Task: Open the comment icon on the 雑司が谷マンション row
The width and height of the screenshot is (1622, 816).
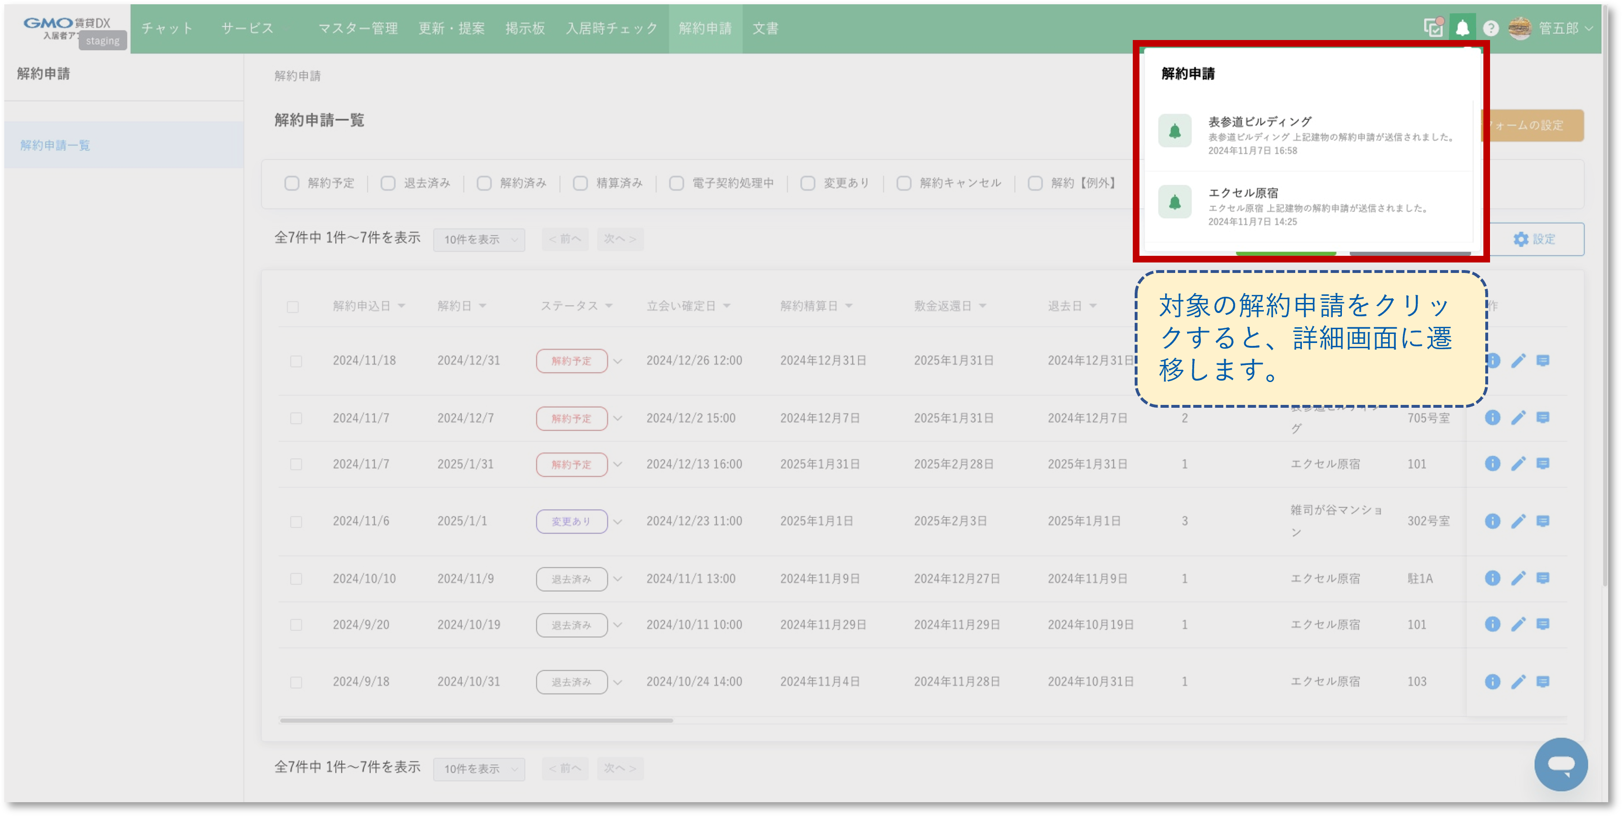Action: click(1544, 521)
